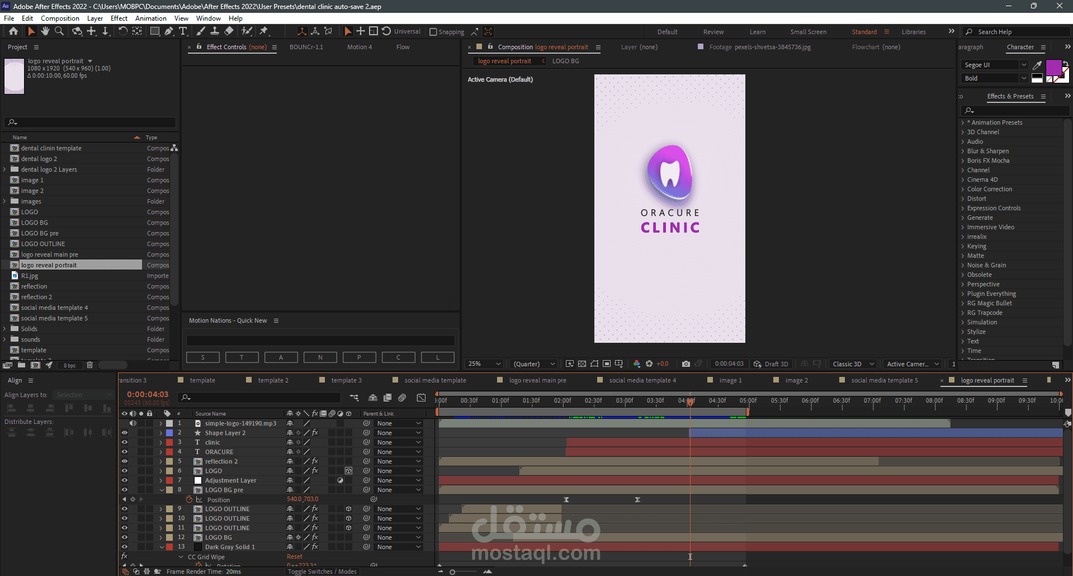Select the Zoom magnifier tool

(59, 31)
